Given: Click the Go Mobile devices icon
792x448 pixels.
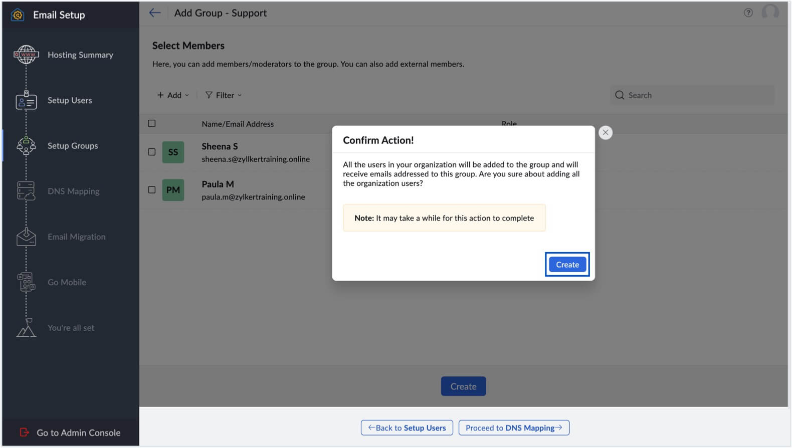Looking at the screenshot, I should click(x=26, y=282).
